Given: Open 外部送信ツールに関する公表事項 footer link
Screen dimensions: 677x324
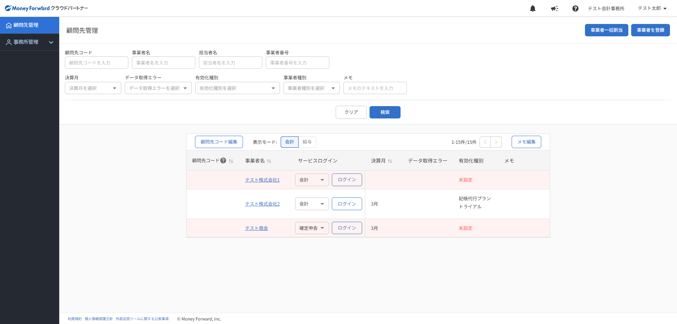Looking at the screenshot, I should point(142,319).
